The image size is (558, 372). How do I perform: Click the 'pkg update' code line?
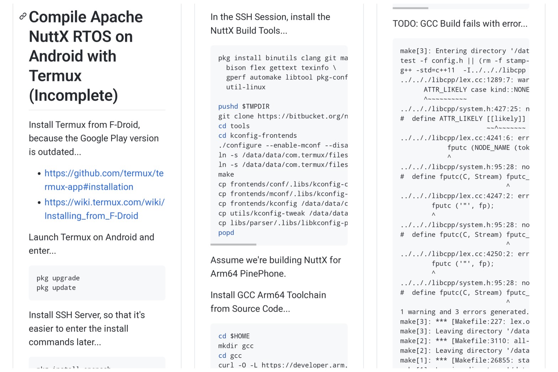pyautogui.click(x=56, y=288)
